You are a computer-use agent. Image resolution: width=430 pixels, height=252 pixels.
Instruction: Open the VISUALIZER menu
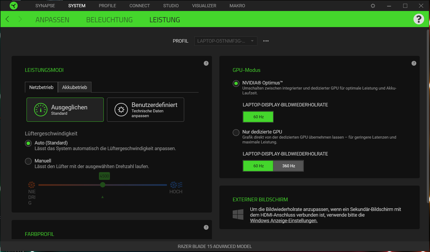click(x=204, y=6)
